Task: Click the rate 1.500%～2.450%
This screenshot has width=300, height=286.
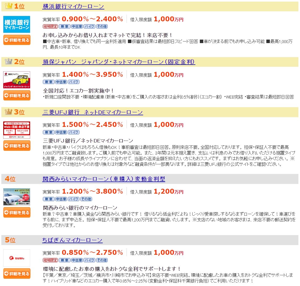Action: click(x=92, y=124)
